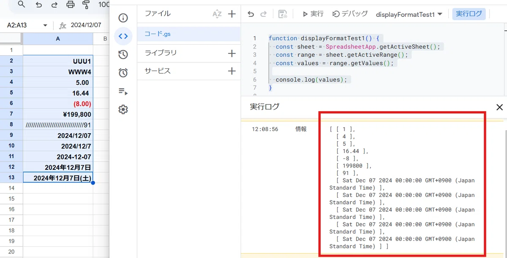Click the 情報 log level label
This screenshot has width=507, height=258.
pos(301,129)
